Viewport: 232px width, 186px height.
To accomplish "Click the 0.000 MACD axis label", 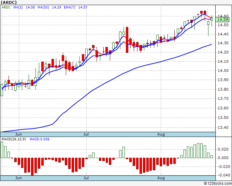I will click(224, 158).
